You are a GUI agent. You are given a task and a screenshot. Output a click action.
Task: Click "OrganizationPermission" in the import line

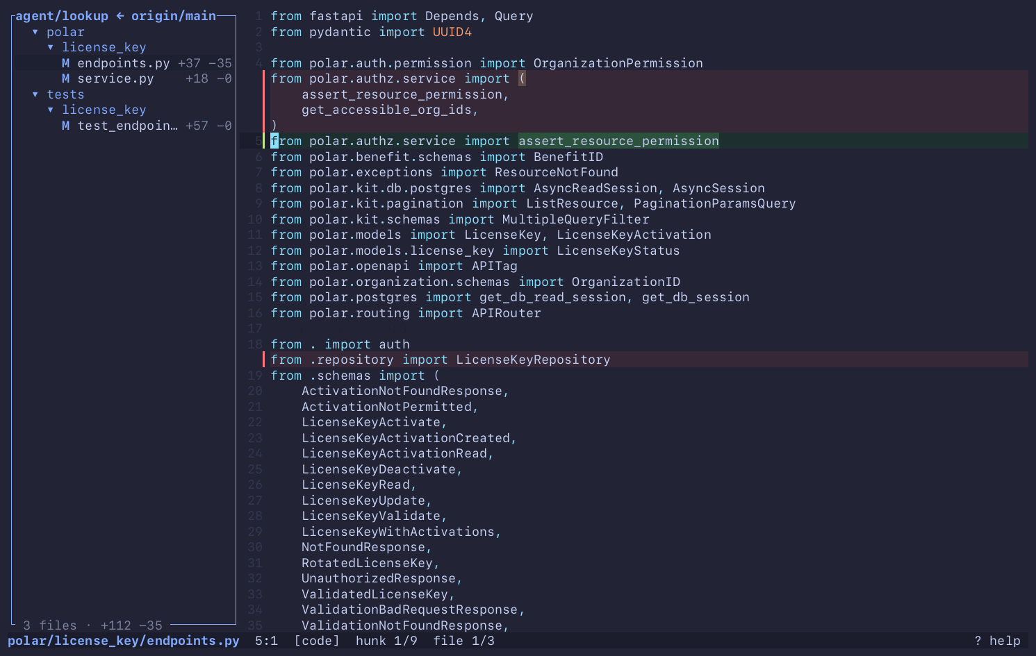tap(618, 63)
